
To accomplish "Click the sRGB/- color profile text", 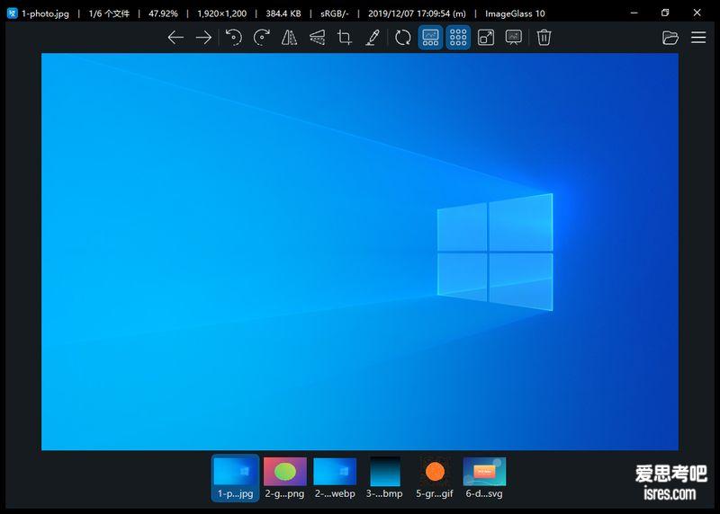I will (x=334, y=13).
